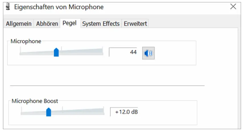The height and width of the screenshot is (131, 244).
Task: Mute the microphone with the speaker button
Action: click(148, 53)
